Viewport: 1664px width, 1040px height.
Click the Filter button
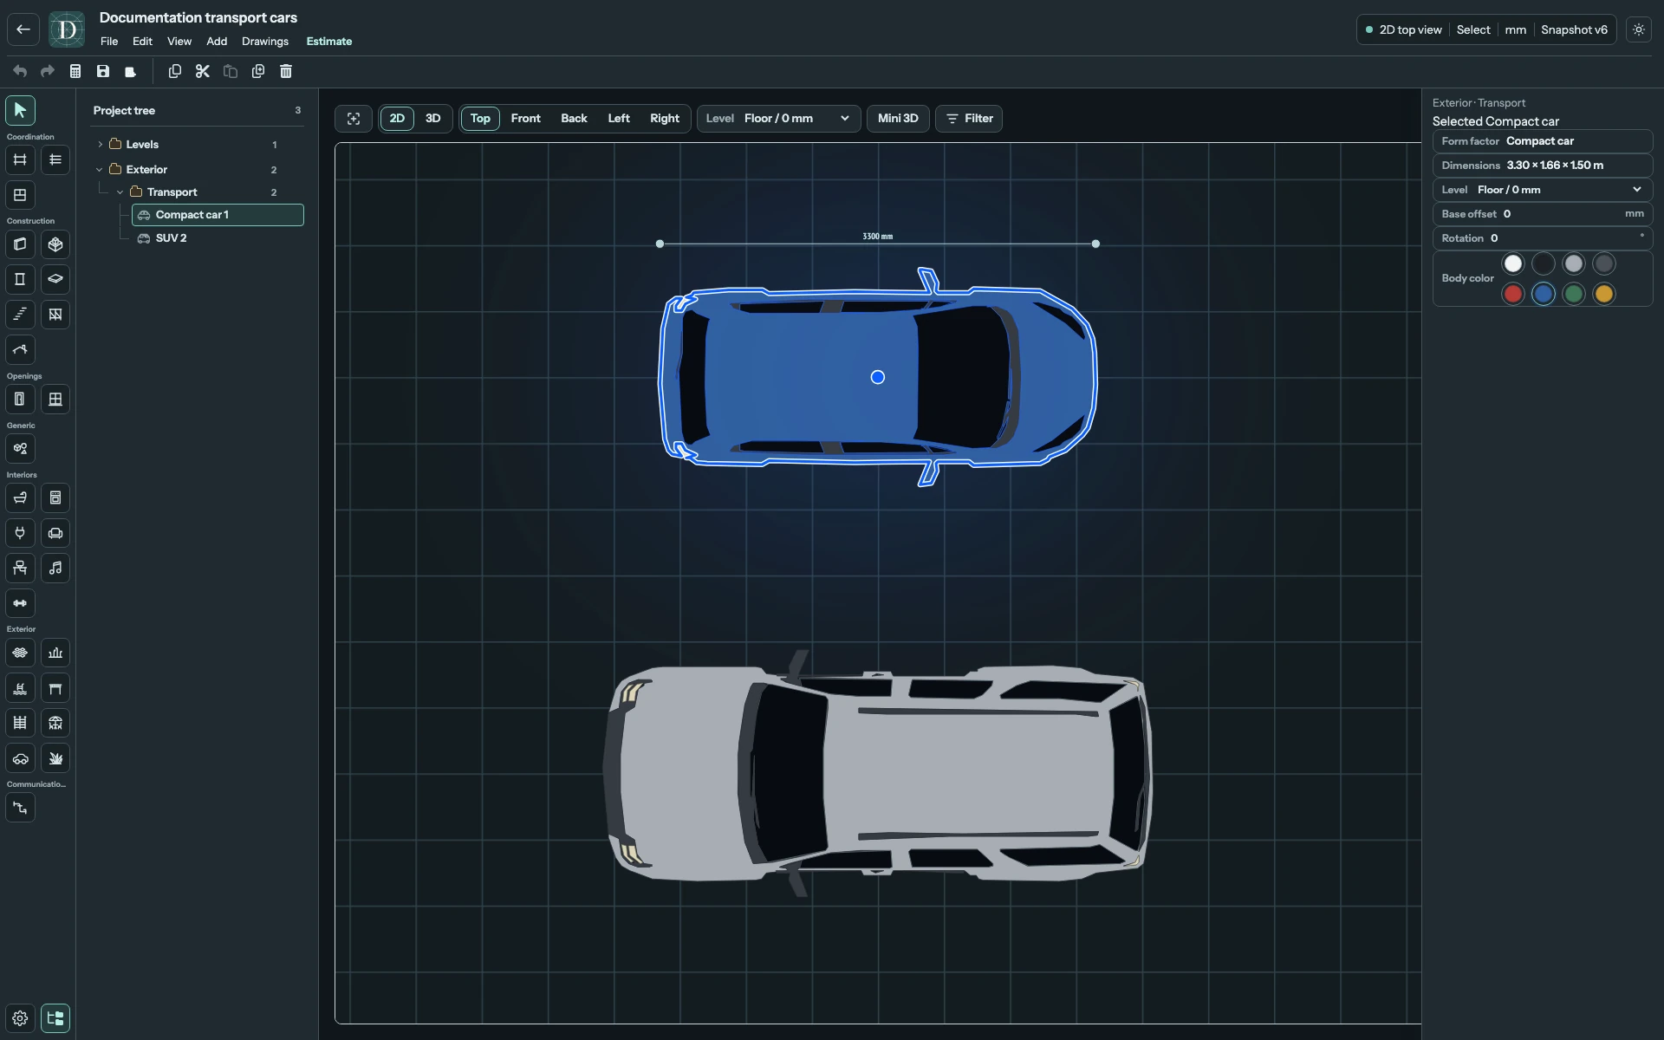point(969,119)
